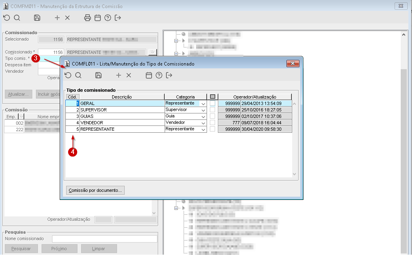
Task: Click Comissionado code field showing 1156
Action: [51, 52]
